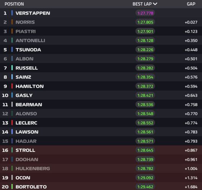Open Hulkenberg's driver row
This screenshot has width=202, height=190.
[101, 168]
